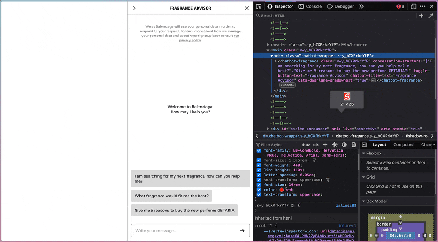Pick a color with the eyedropper
The image size is (438, 242).
coord(431,16)
